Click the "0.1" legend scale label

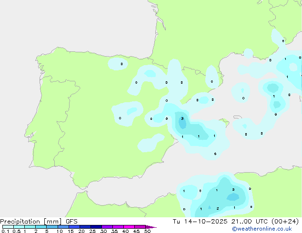(5, 231)
